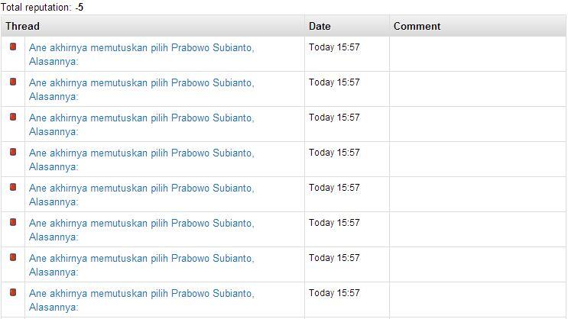Viewport: 568px width, 319px height.
Task: Click the red reputation icon in eighth row
Action: 13,292
